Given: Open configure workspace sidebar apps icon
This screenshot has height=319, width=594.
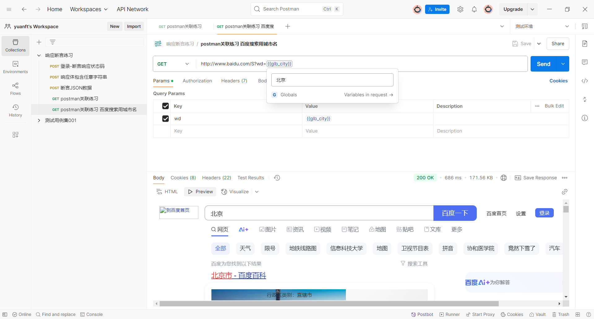Looking at the screenshot, I should point(15,135).
